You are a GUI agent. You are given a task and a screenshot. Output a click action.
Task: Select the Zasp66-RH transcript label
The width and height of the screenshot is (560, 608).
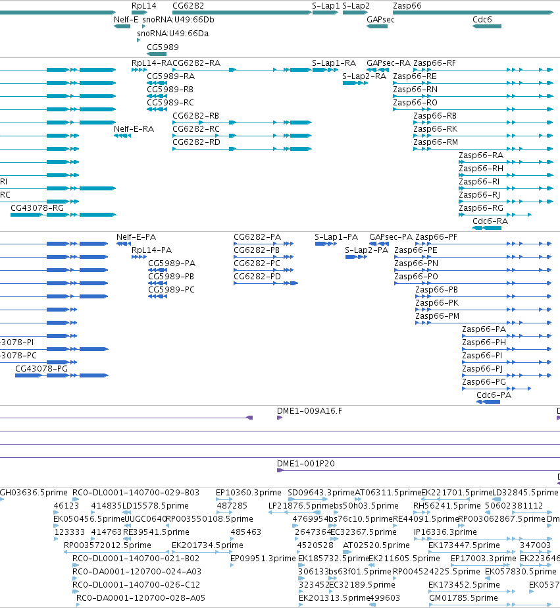point(481,169)
